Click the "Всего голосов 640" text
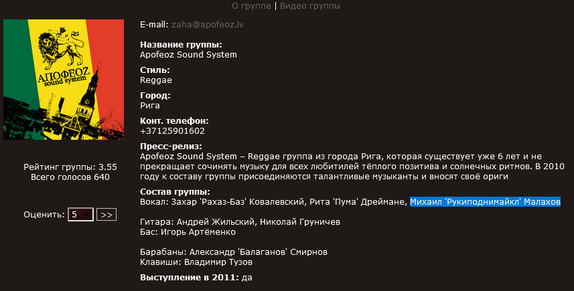The image size is (574, 291). click(x=70, y=177)
